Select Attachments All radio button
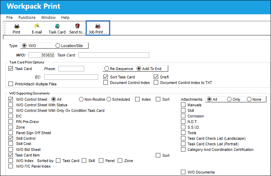 209,99
